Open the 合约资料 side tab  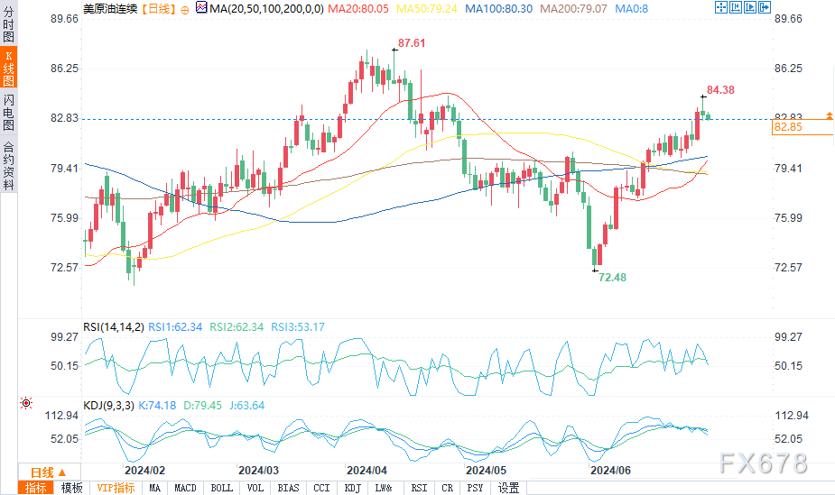tap(8, 165)
